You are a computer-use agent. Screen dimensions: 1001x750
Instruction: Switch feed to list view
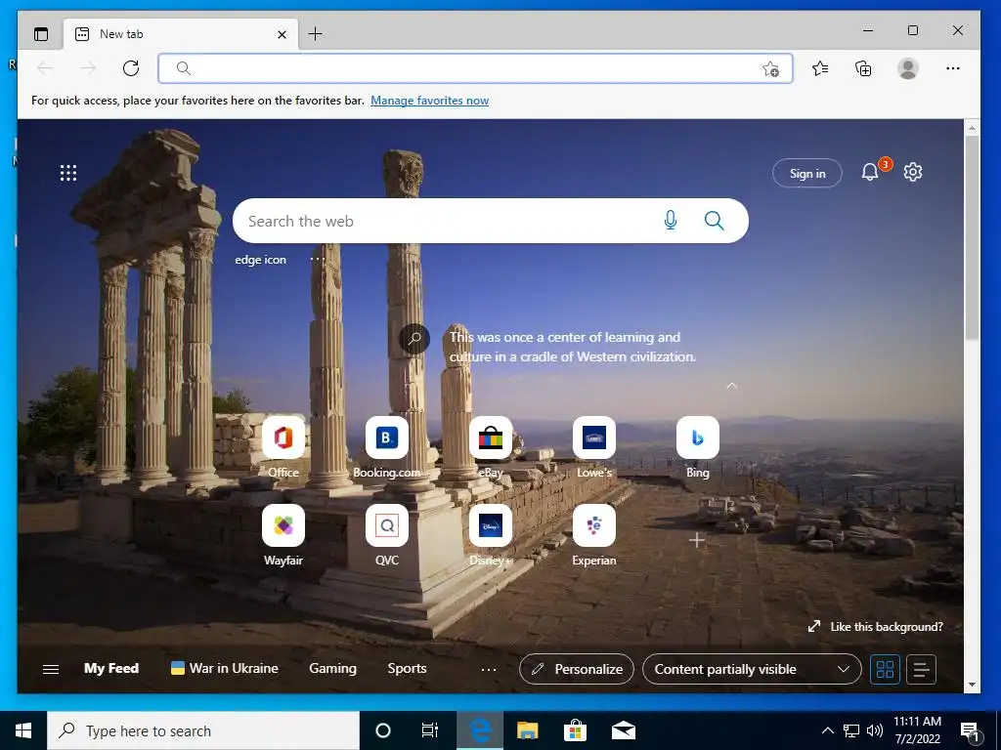[921, 669]
